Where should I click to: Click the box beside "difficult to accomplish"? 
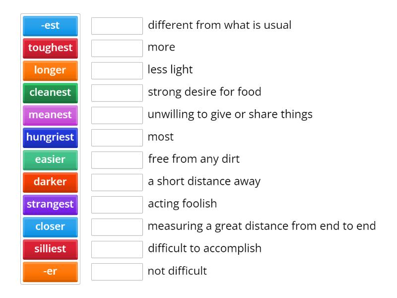pyautogui.click(x=117, y=249)
